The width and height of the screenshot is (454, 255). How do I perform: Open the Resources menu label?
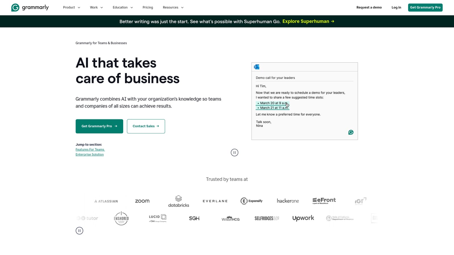171,7
